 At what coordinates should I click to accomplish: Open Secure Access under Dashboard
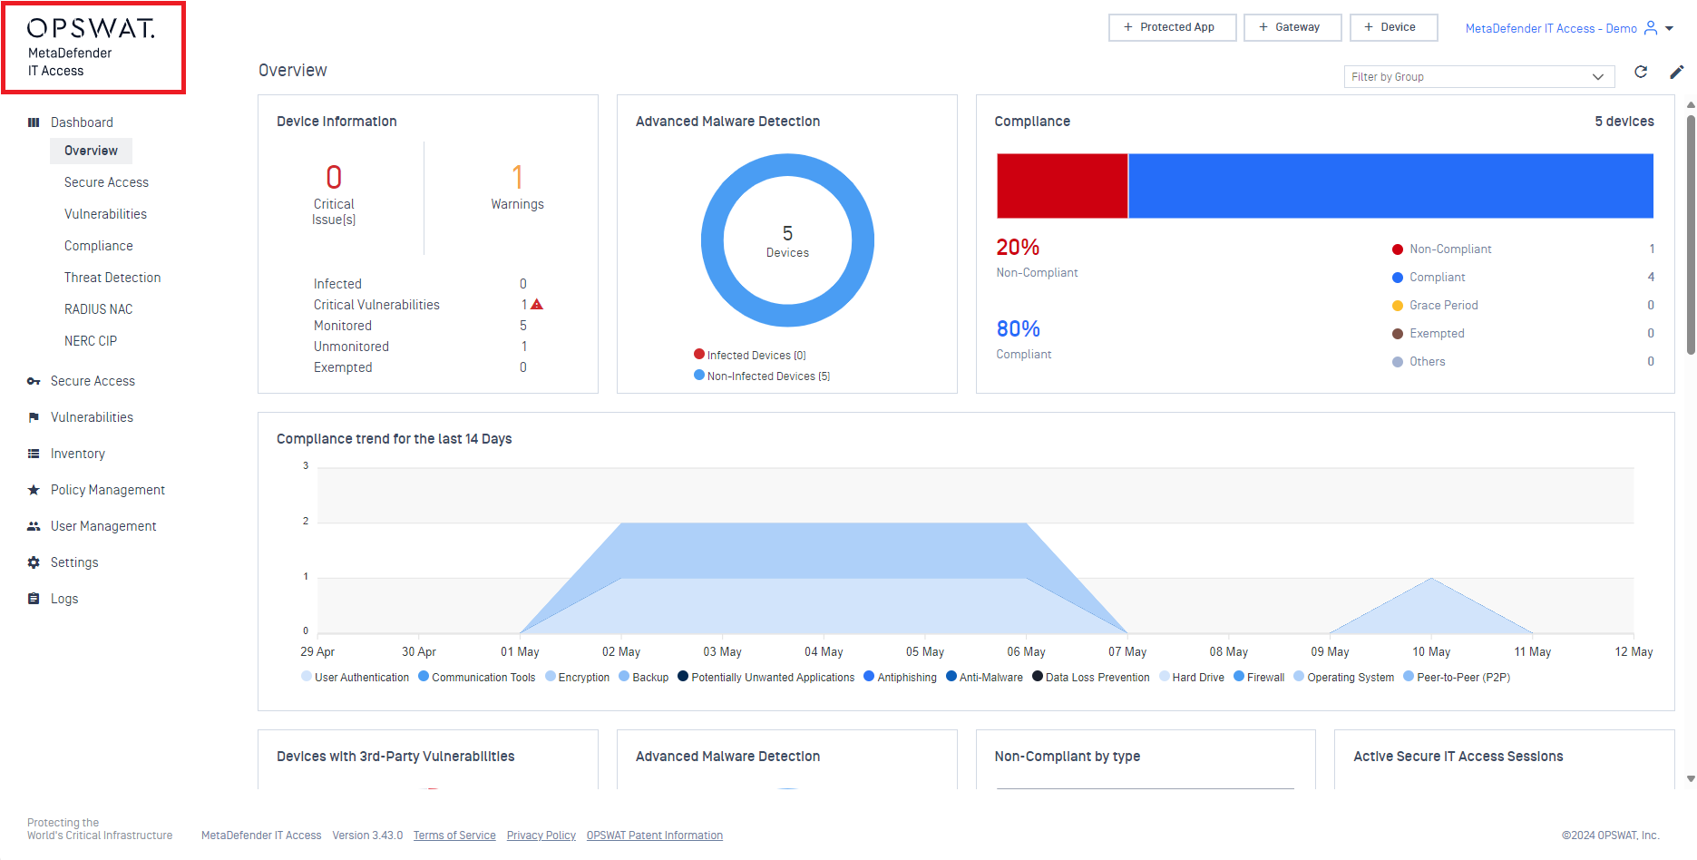pos(106,182)
